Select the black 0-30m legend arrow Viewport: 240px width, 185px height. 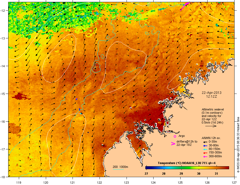[205, 142]
